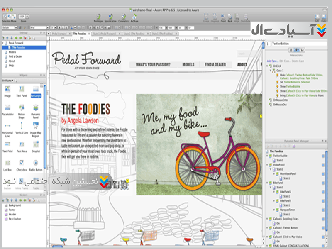Viewport: 332px width, 249px height.
Task: Choose the Placeholder widget
Action: 7,109
